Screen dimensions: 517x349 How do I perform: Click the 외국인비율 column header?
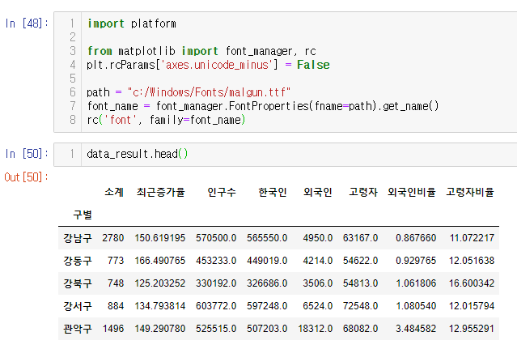(x=412, y=192)
